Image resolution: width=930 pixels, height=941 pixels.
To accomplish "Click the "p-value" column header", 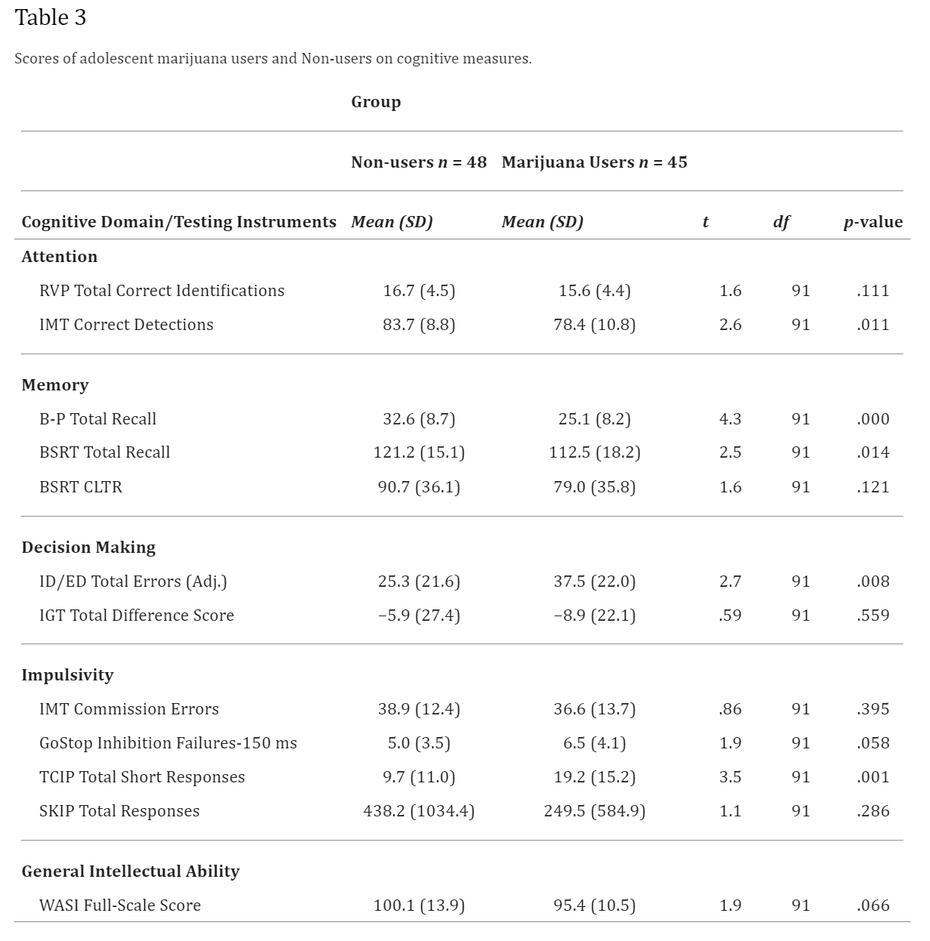I will (x=873, y=222).
